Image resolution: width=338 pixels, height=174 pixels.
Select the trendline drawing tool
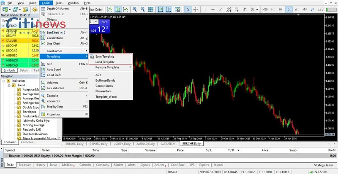[x=221, y=9]
